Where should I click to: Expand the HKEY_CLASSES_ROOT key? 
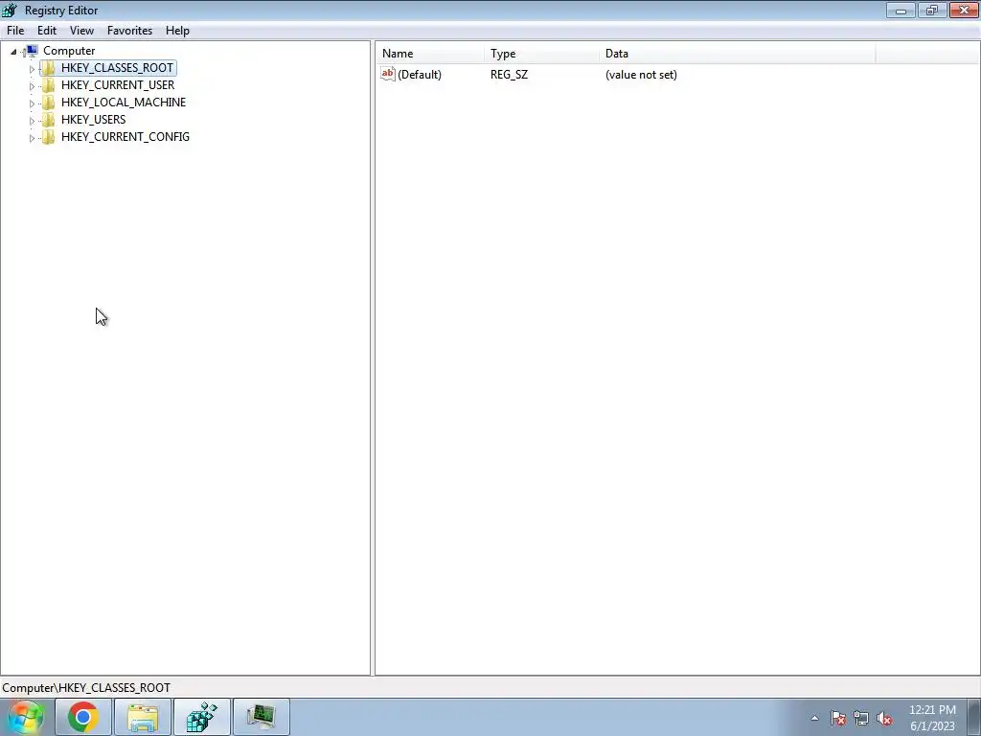coord(32,69)
